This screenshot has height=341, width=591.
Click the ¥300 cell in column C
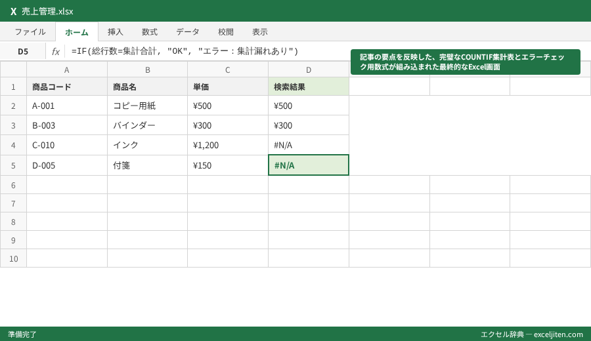tap(228, 125)
